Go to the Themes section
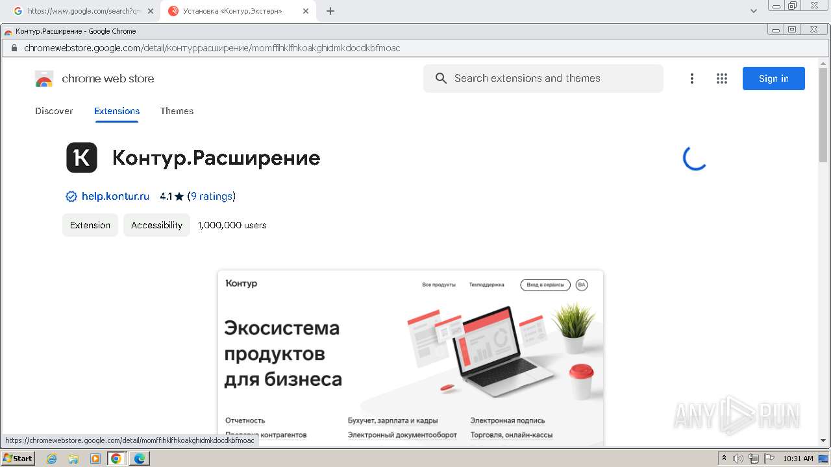The height and width of the screenshot is (467, 831). point(177,111)
